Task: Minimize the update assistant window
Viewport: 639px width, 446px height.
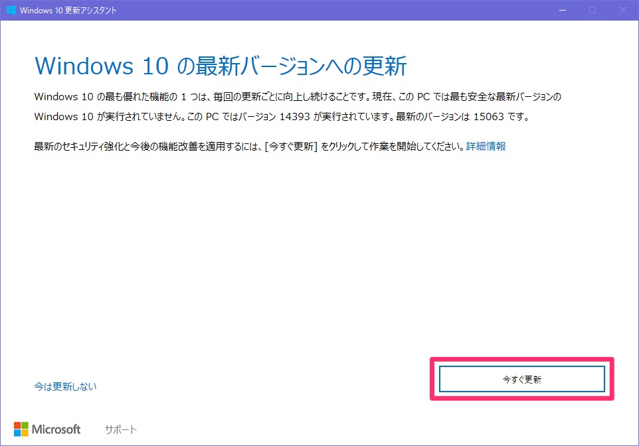Action: point(563,10)
